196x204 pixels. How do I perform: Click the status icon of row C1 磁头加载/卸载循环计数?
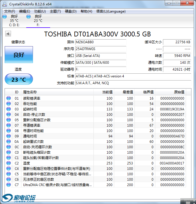9,158
